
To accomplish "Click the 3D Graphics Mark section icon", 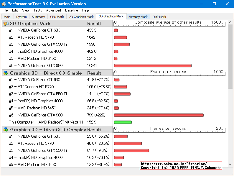I will pos(6,24).
